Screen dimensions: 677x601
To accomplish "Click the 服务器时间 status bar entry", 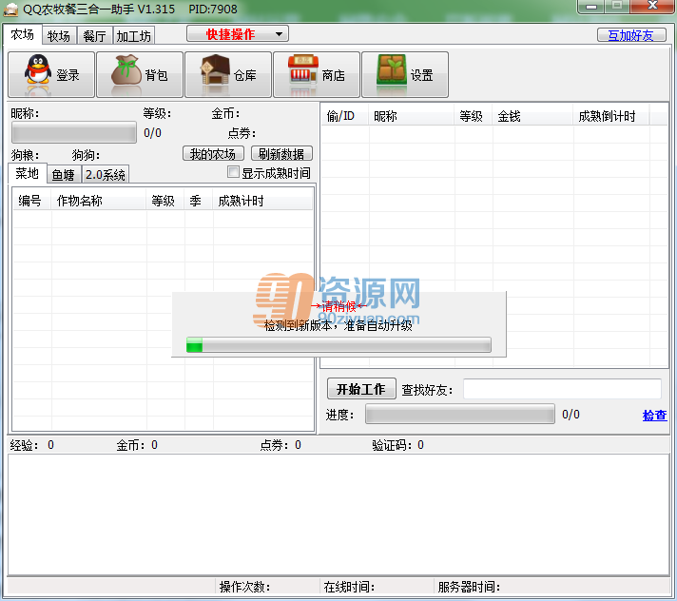I will pyautogui.click(x=551, y=587).
